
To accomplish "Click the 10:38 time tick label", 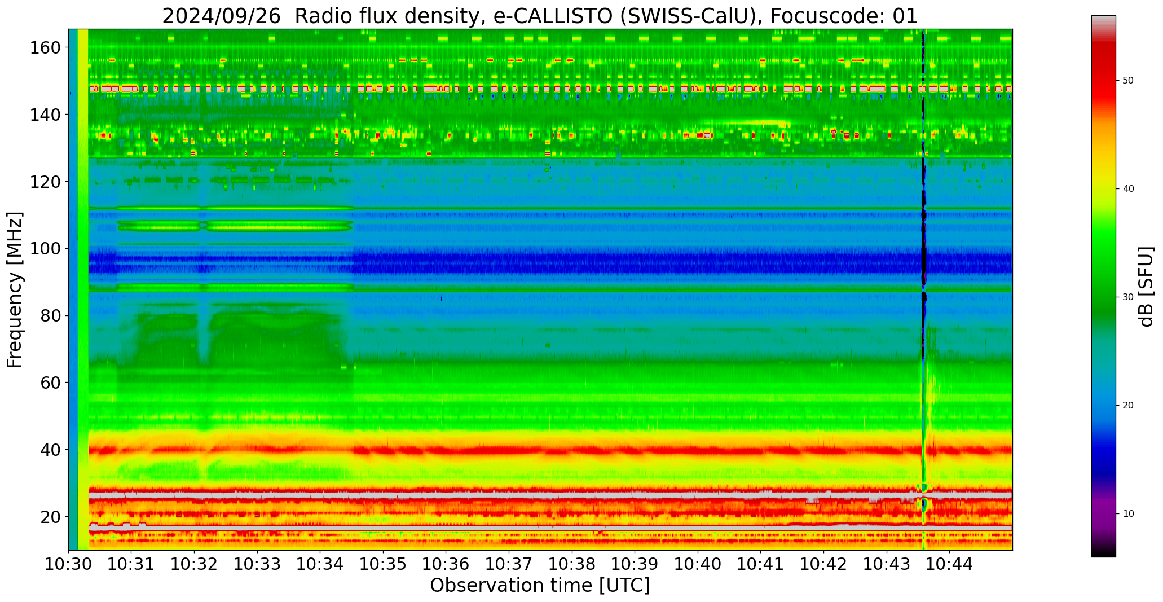I will point(572,564).
